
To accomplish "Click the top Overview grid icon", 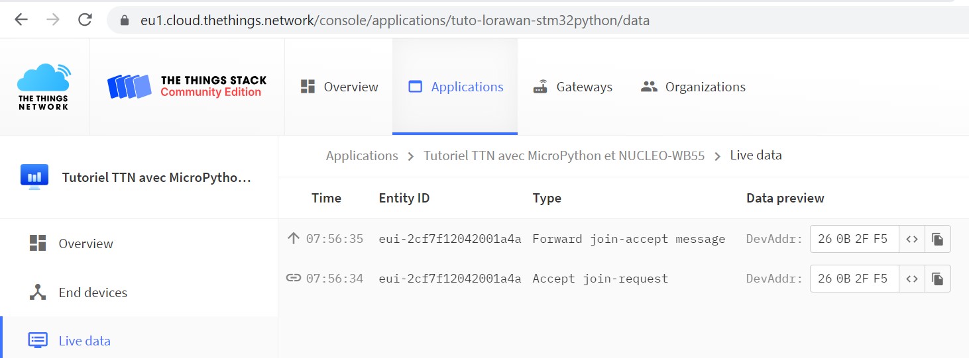I will (307, 87).
